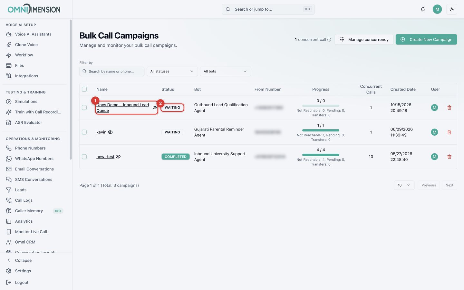The width and height of the screenshot is (464, 290).
Task: Open Call Logs in sidebar
Action: (x=24, y=200)
